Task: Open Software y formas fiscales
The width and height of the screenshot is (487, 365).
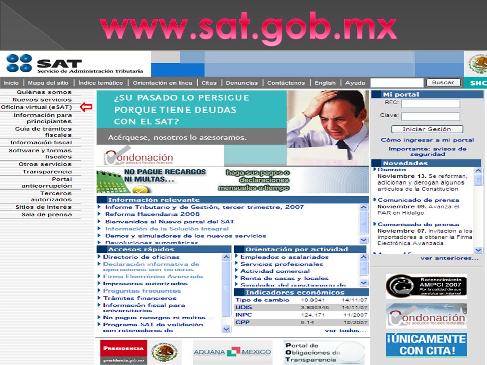Action: 40,153
